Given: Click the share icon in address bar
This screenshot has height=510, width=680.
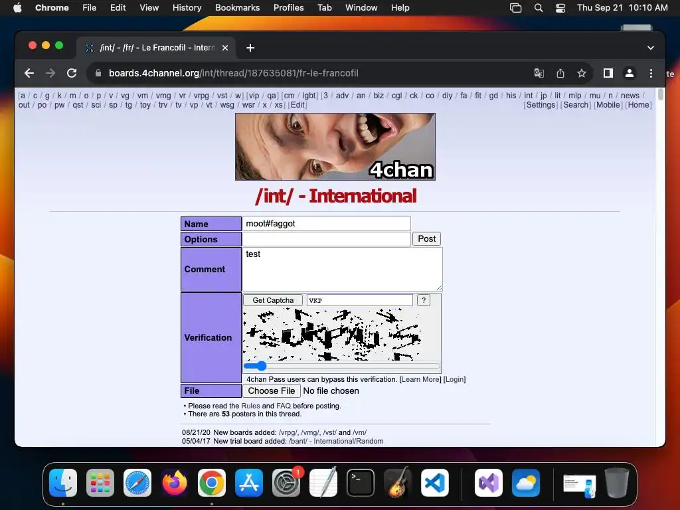Looking at the screenshot, I should [x=560, y=73].
